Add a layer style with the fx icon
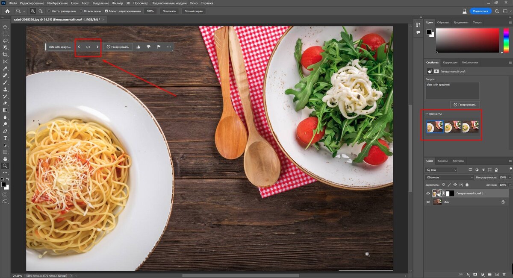The image size is (513, 278). click(x=468, y=274)
